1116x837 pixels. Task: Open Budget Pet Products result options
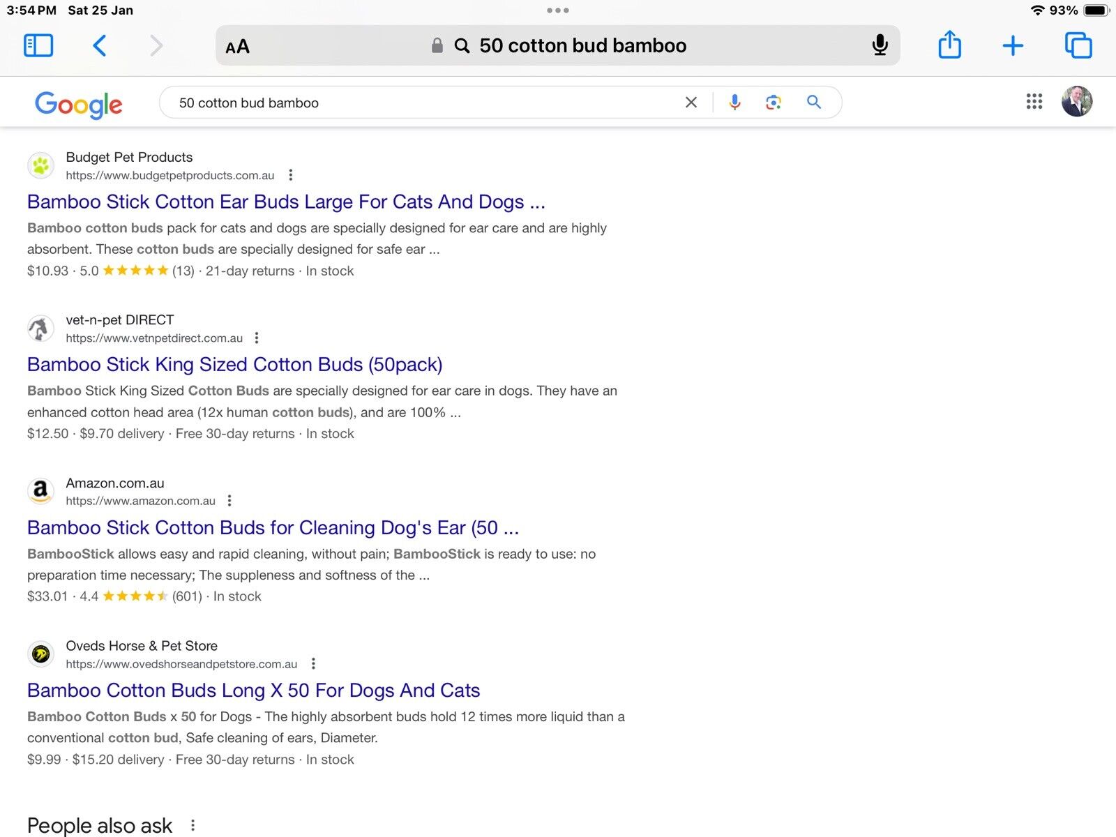point(291,175)
